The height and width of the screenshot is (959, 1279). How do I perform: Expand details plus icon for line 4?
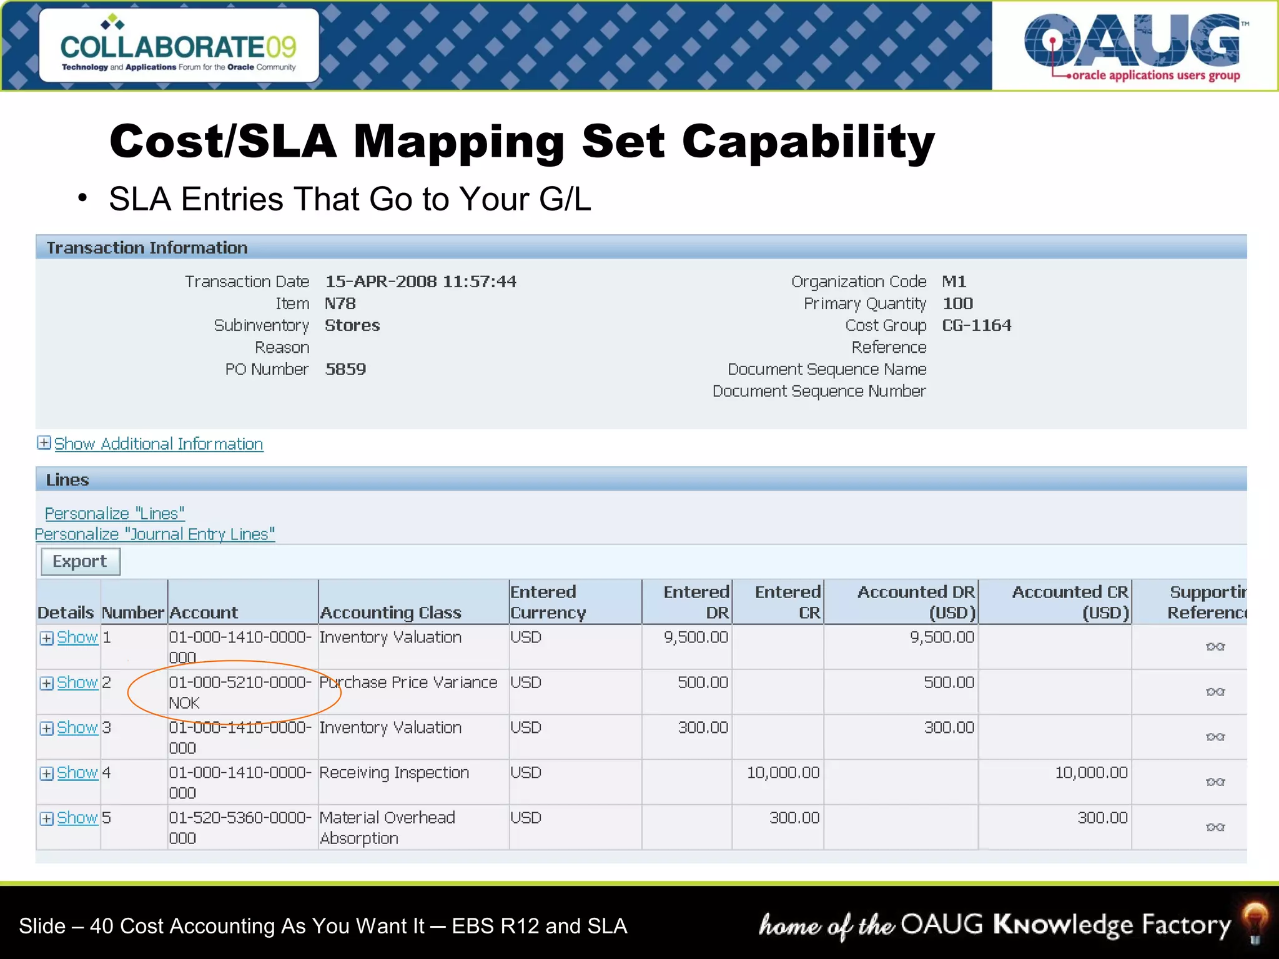pyautogui.click(x=46, y=774)
